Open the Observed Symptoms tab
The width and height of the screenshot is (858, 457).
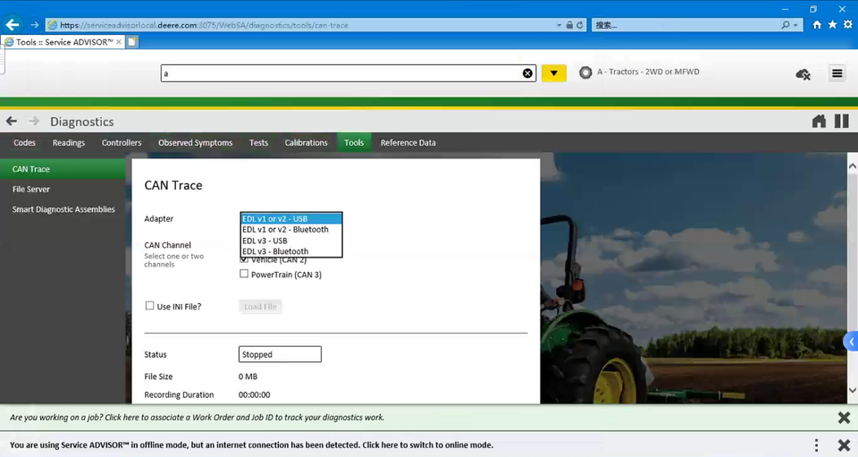(x=196, y=142)
